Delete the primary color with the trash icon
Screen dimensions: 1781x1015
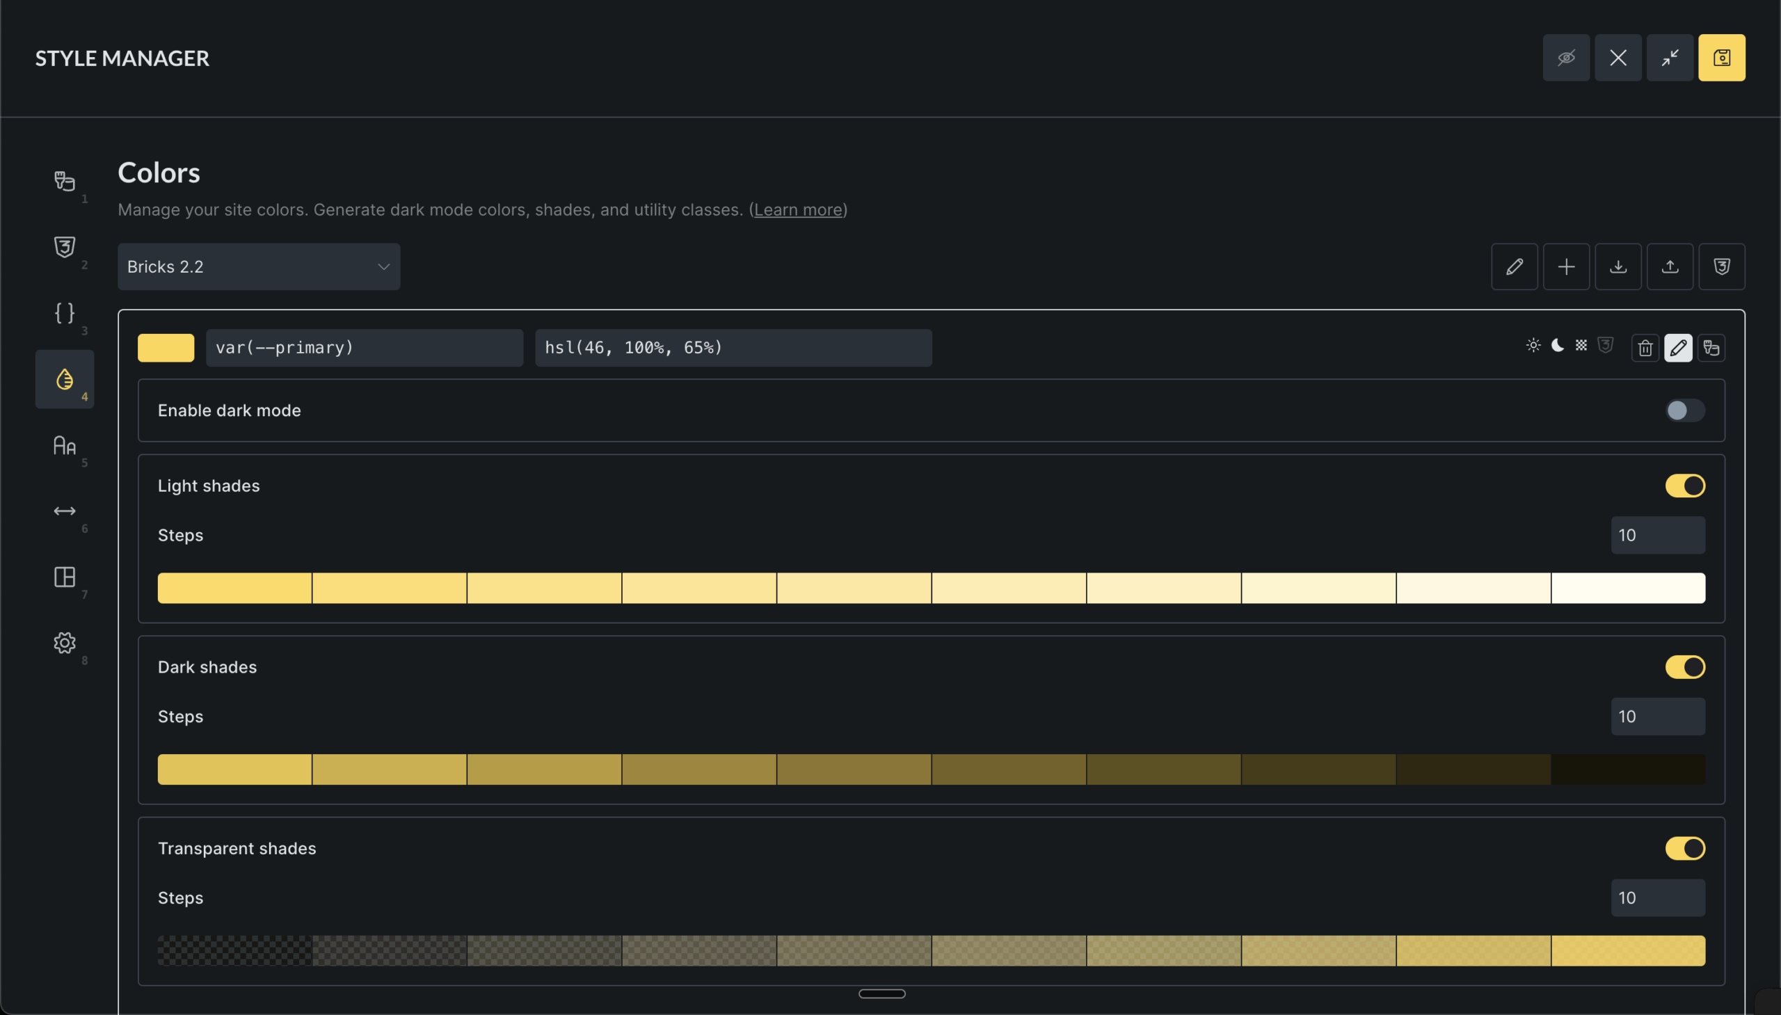coord(1645,348)
